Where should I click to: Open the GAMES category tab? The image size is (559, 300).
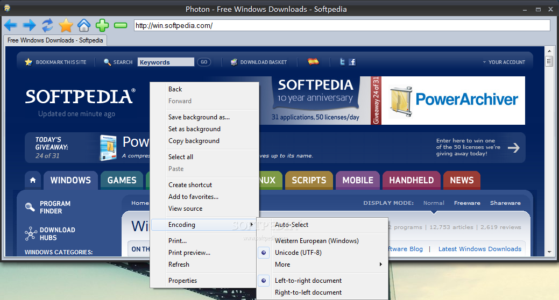[122, 180]
